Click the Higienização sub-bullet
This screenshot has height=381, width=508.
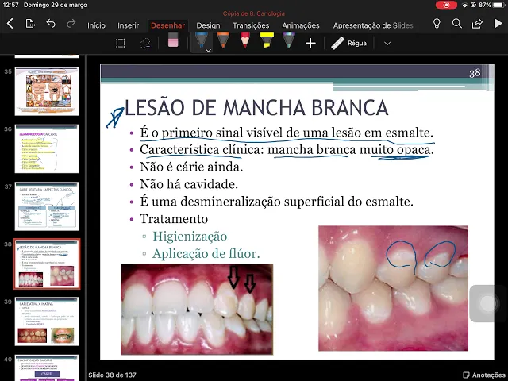pos(190,237)
